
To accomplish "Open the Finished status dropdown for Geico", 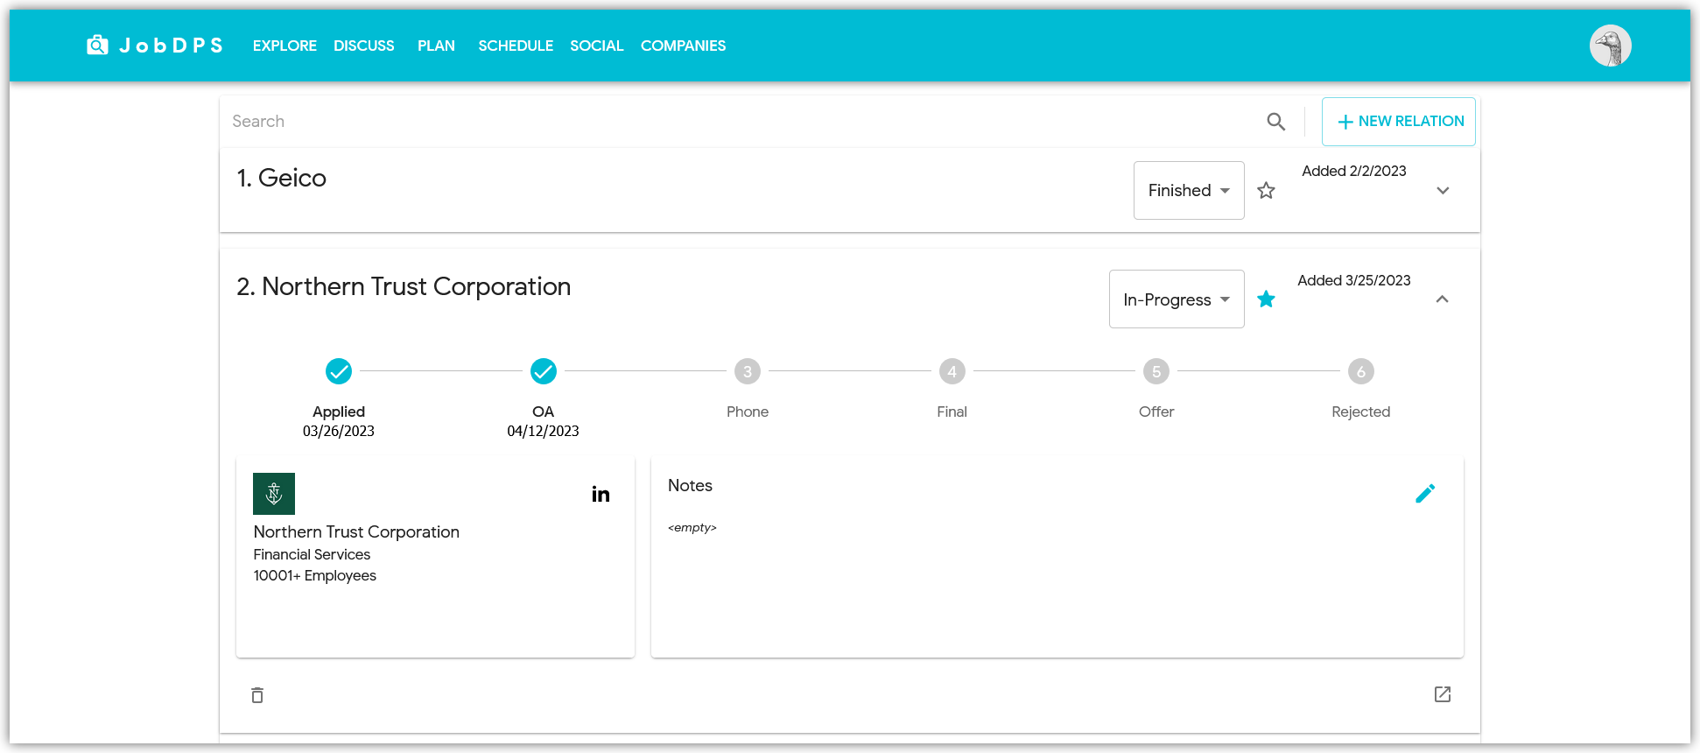I will (1189, 190).
